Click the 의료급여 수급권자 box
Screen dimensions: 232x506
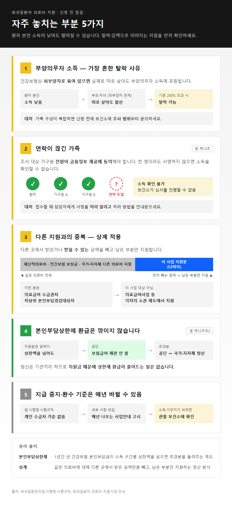click(x=66, y=294)
